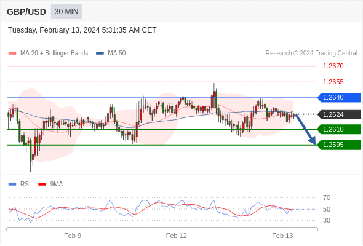The height and width of the screenshot is (246, 363).
Task: Click the green 1.2610 support price tag
Action: tap(339, 129)
